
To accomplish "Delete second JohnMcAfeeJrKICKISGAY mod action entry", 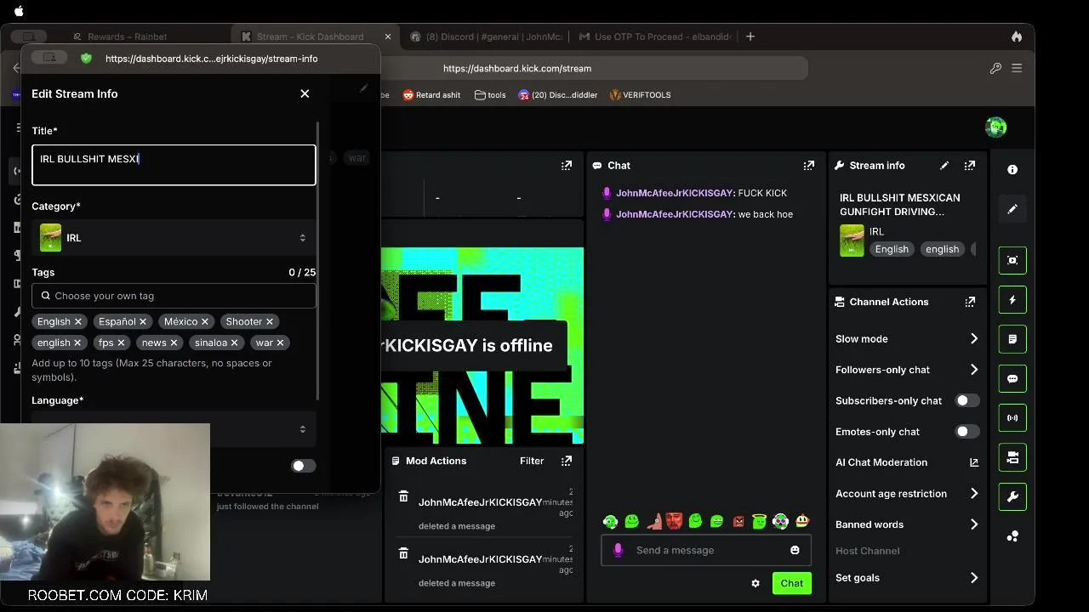I will point(403,554).
